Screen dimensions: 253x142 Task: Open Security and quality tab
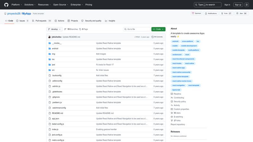pos(91,21)
